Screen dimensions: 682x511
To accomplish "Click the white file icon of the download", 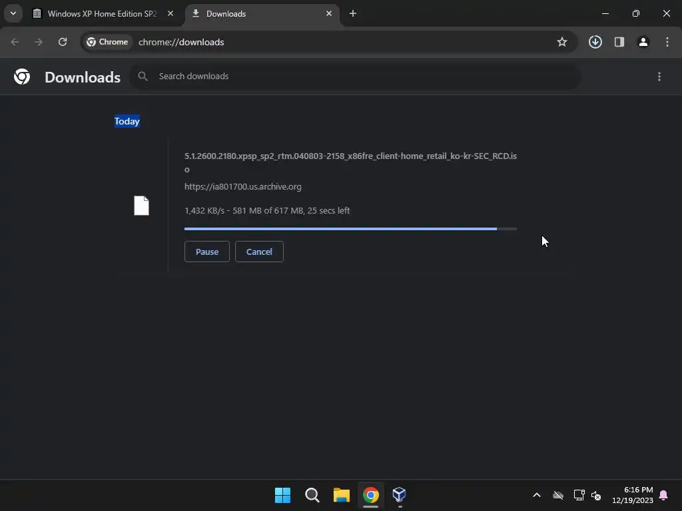I will pos(141,206).
